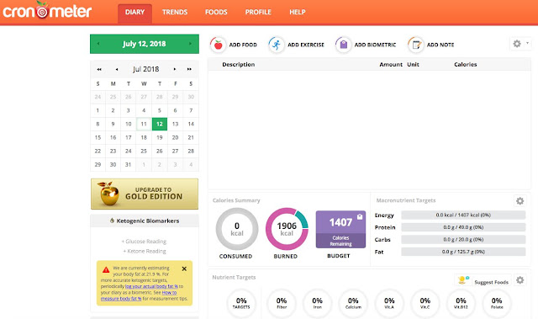This screenshot has height=319, width=538.
Task: Open diary settings gear icon
Action: point(517,44)
